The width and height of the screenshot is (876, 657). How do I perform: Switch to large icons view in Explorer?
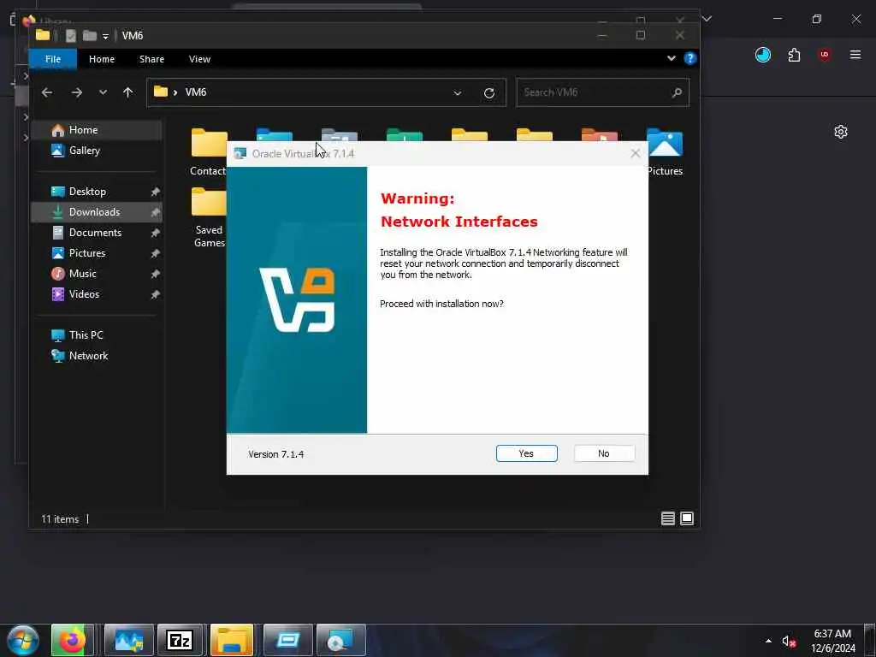(687, 519)
